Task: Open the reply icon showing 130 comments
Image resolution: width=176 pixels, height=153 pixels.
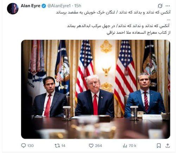Action: [x=24, y=146]
